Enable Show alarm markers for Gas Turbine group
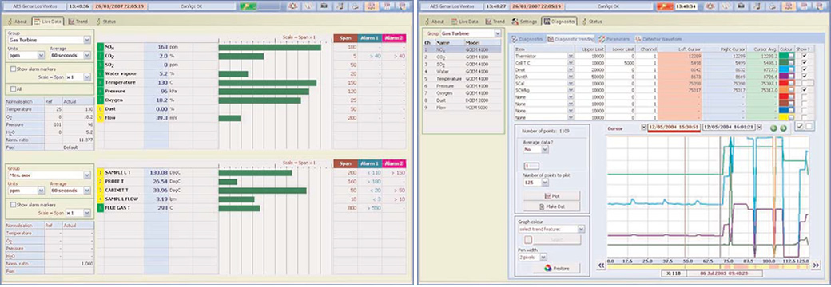 coord(14,69)
